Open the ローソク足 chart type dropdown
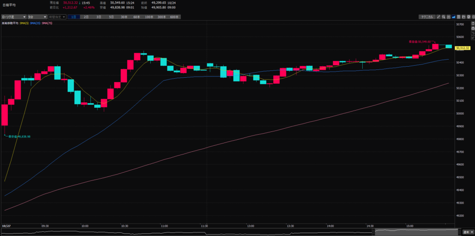This screenshot has height=236, width=475. pyautogui.click(x=13, y=17)
